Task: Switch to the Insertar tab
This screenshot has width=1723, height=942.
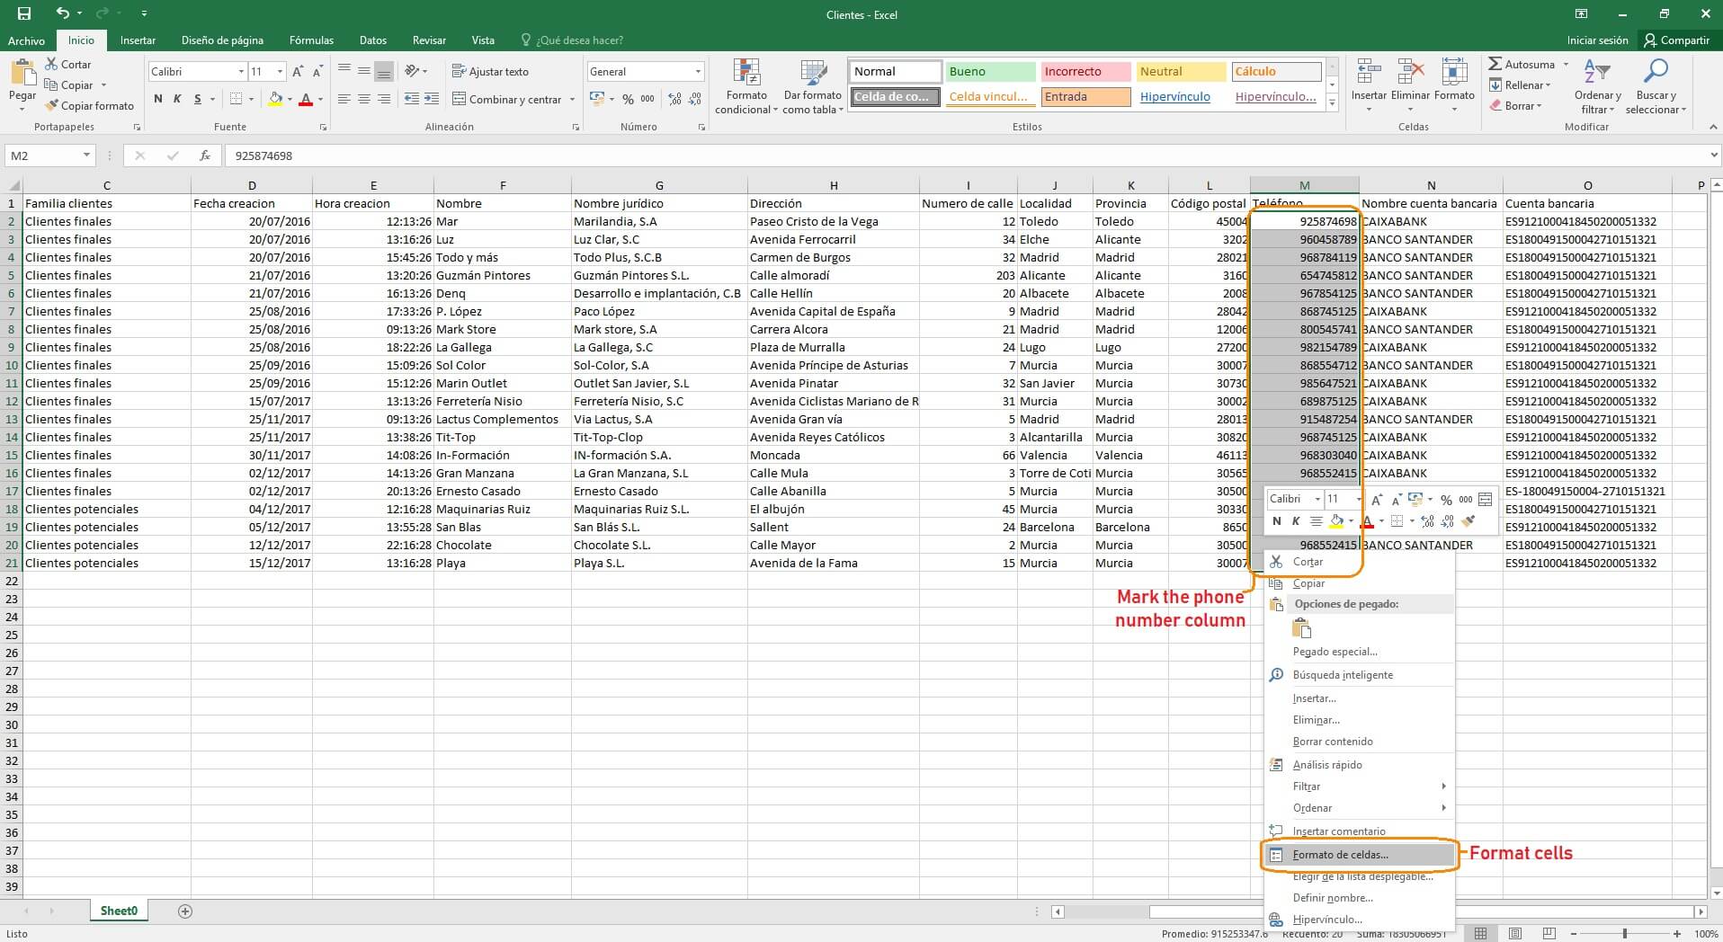Action: coord(138,40)
